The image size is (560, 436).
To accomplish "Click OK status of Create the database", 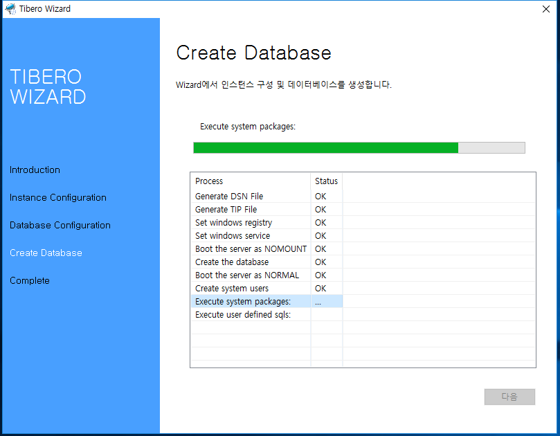I will point(320,262).
